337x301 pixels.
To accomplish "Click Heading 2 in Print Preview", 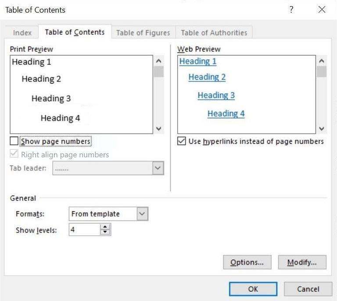I will [41, 79].
